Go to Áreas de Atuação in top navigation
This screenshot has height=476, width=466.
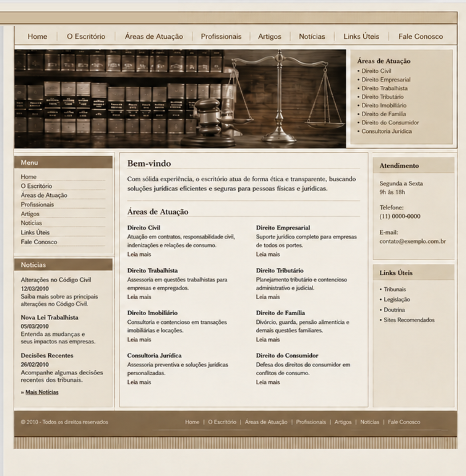pyautogui.click(x=154, y=36)
